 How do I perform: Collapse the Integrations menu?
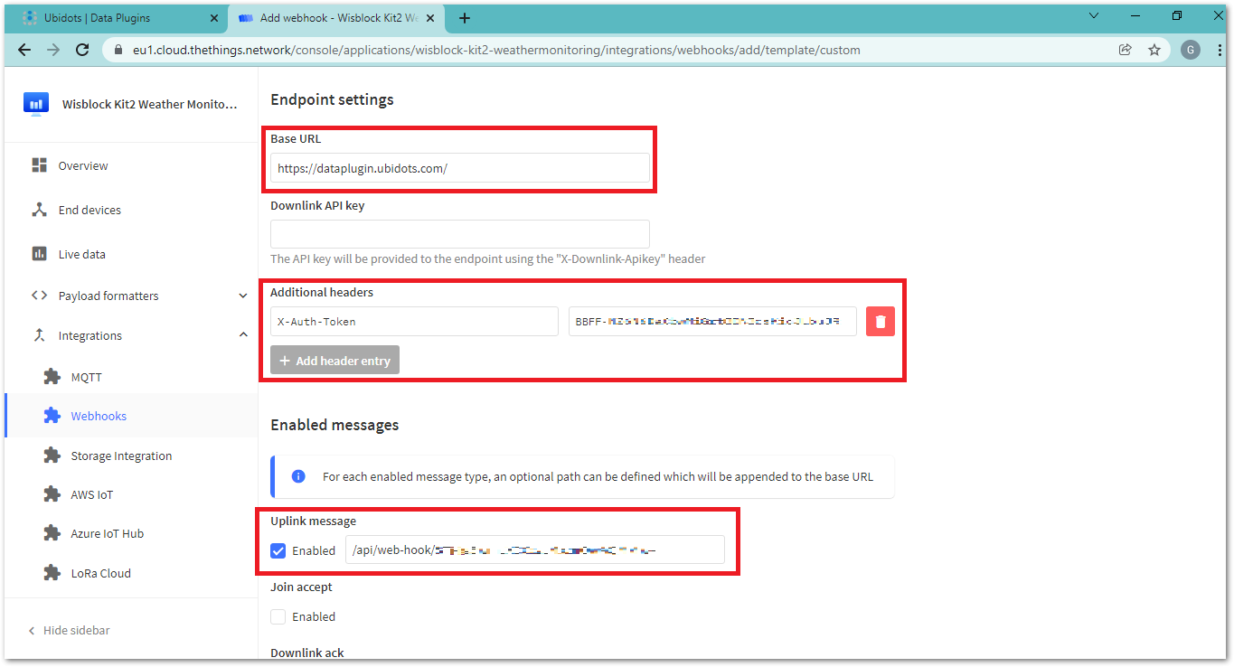point(242,335)
